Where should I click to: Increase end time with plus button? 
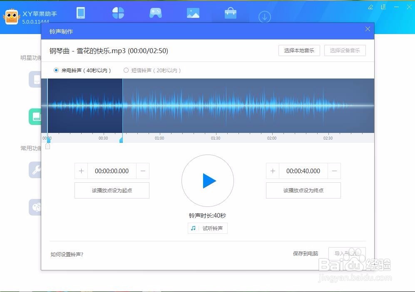click(273, 171)
